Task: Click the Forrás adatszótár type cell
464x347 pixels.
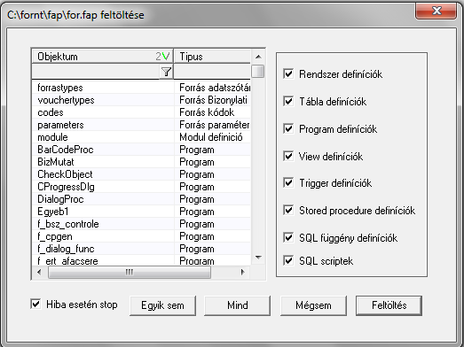Action: [212, 88]
